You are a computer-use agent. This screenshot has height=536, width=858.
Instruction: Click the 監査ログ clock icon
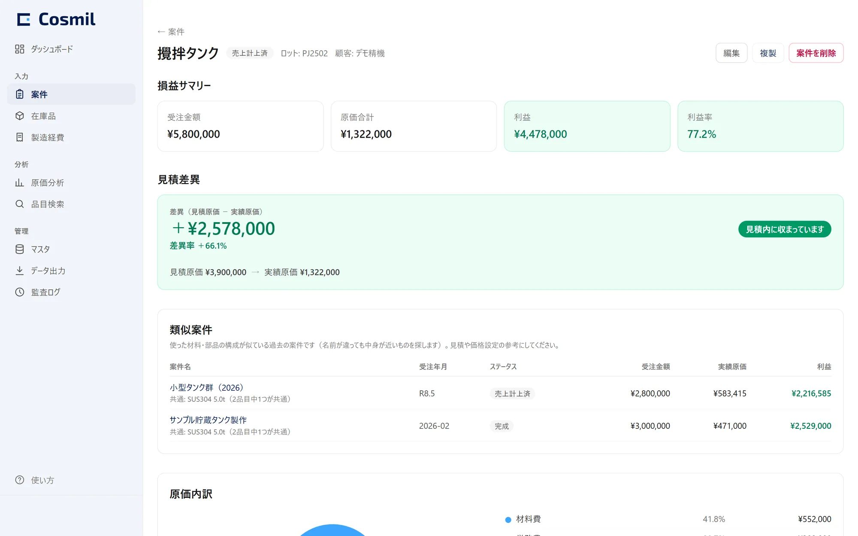(x=20, y=292)
